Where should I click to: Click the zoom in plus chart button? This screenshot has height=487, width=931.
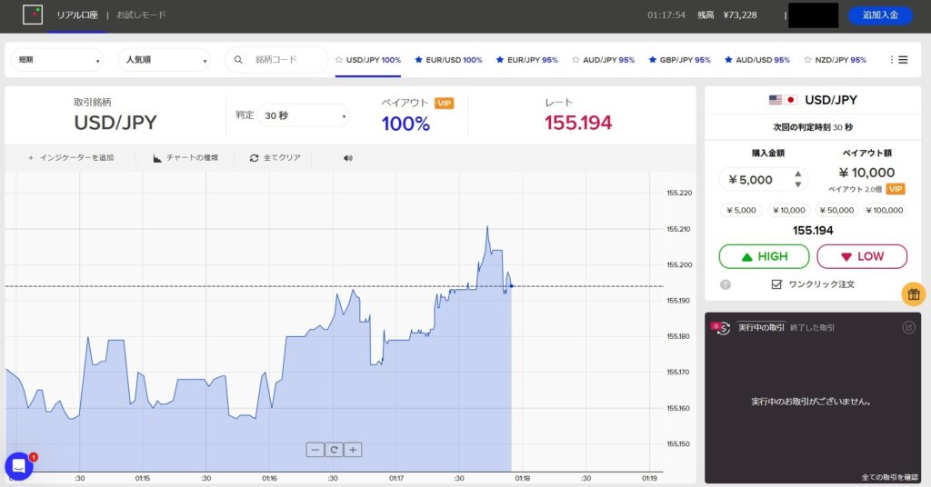click(354, 449)
